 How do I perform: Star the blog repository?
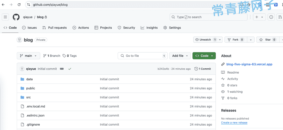click(268, 40)
